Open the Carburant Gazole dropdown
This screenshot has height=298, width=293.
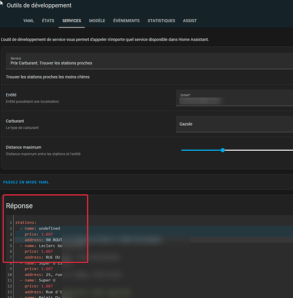coord(234,124)
